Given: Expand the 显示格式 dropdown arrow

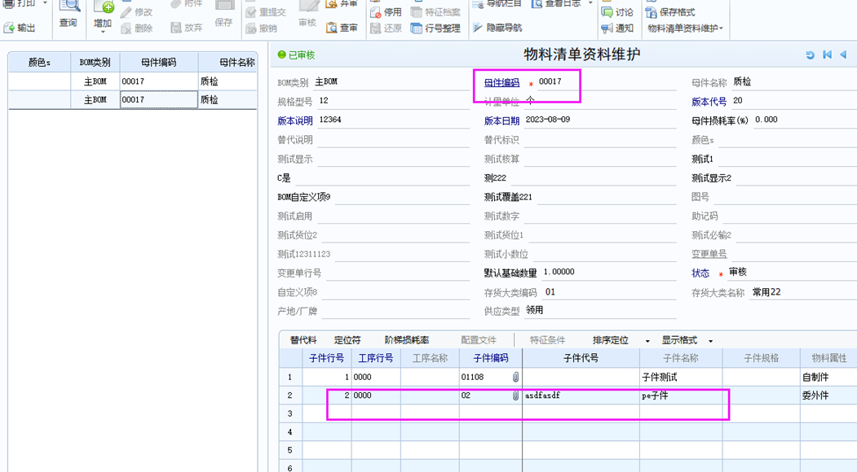Looking at the screenshot, I should (710, 341).
